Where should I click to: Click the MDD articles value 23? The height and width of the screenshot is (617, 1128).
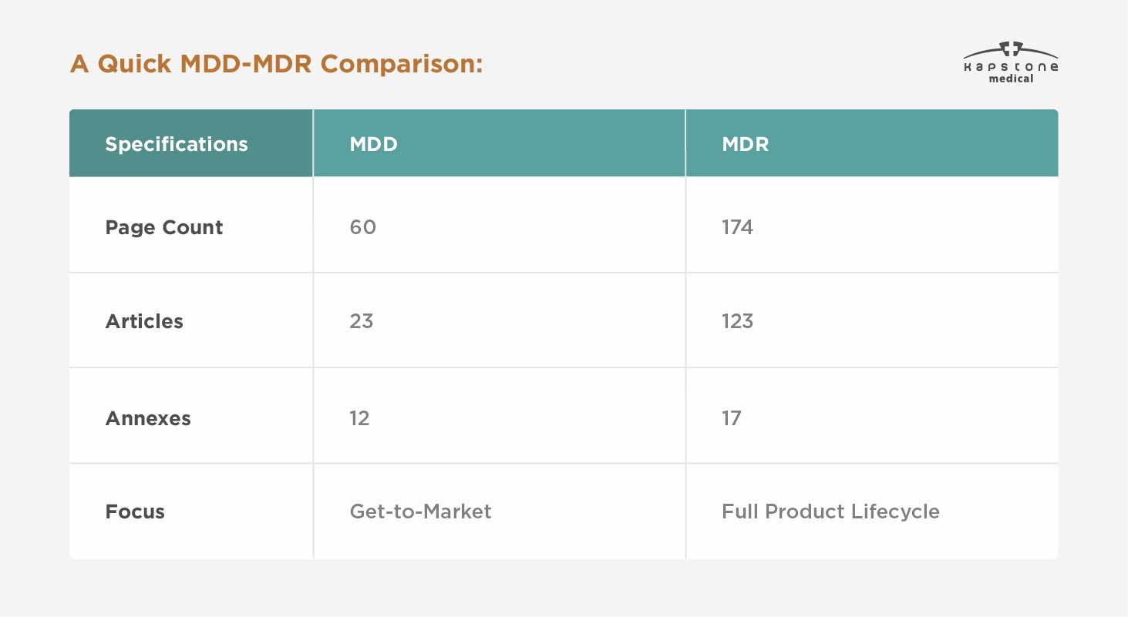coord(361,321)
